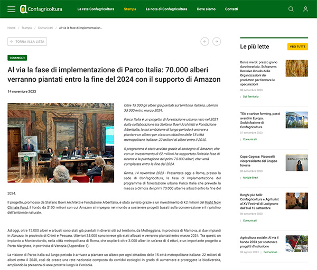This screenshot has height=270, width=317.
Task: Click date 08 settembre 2023
Action: tap(251, 90)
